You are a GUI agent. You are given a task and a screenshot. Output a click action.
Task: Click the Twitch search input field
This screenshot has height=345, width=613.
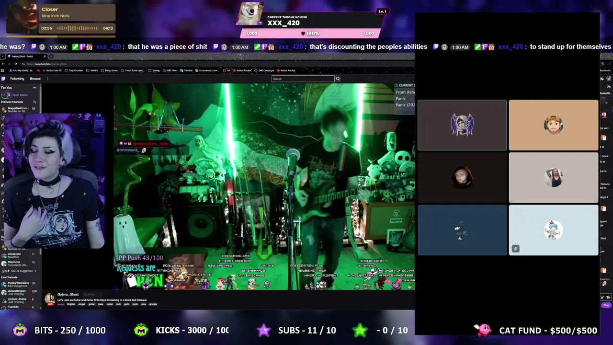click(x=302, y=79)
